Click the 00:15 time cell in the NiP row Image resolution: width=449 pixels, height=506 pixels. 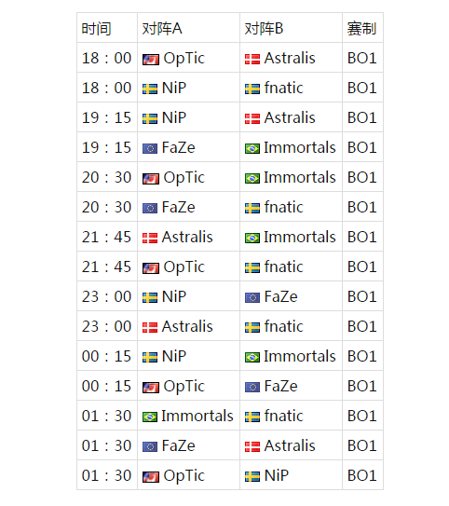(x=106, y=357)
